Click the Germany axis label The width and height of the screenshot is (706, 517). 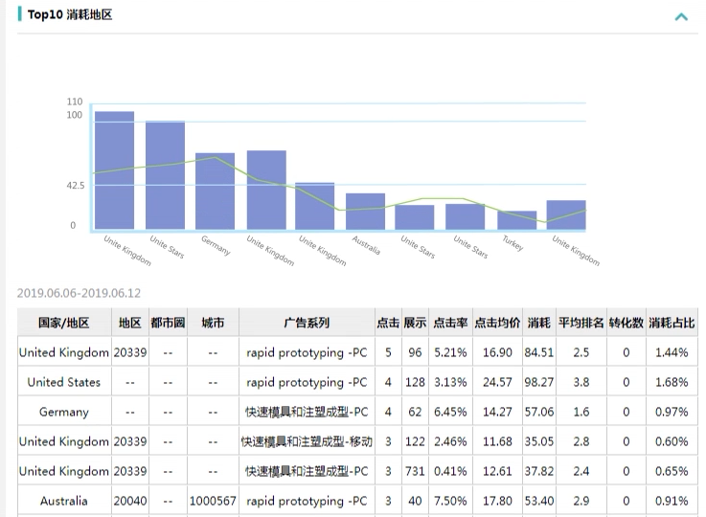[216, 245]
